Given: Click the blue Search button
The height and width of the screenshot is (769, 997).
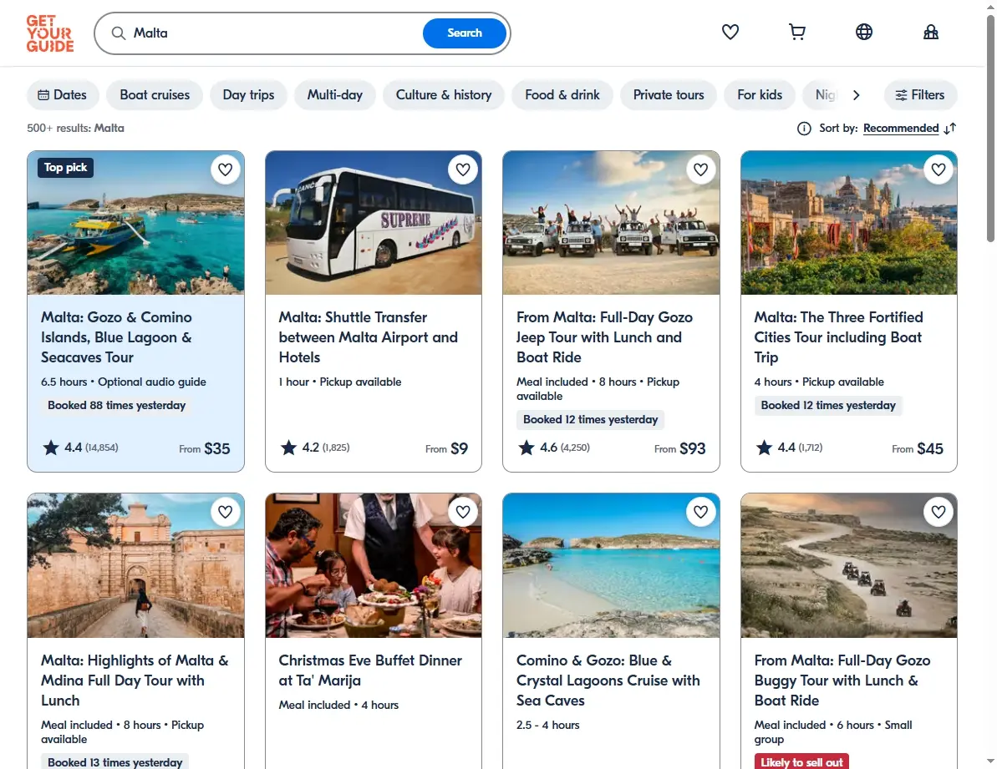Looking at the screenshot, I should coord(464,33).
